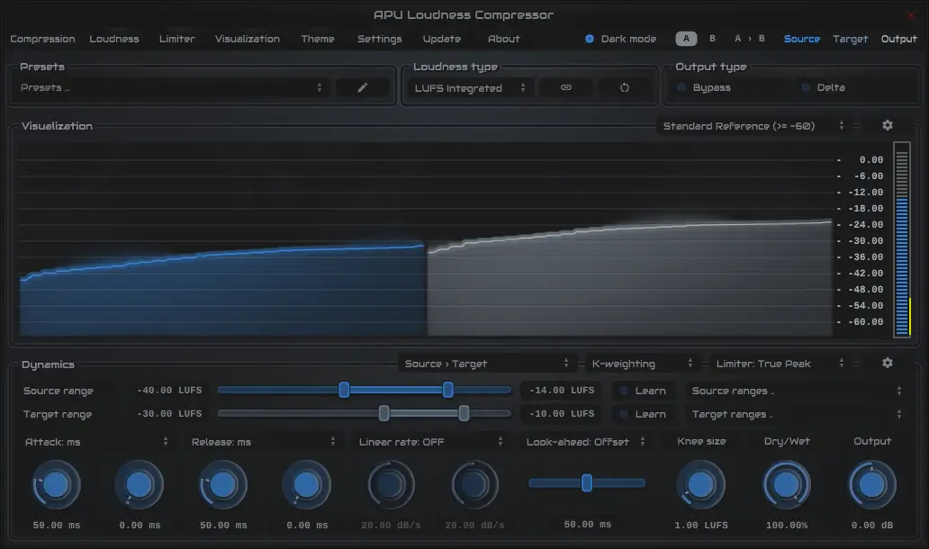Enable Bypass output type
This screenshot has width=929, height=549.
(704, 87)
